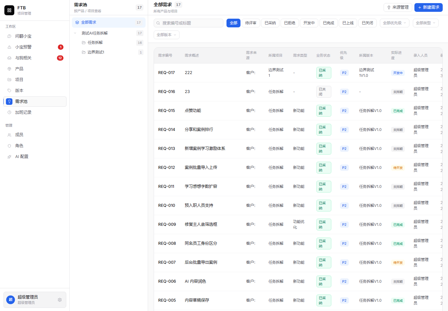The width and height of the screenshot is (448, 311).
Task: Click requirement title 点赞功能
Action: click(x=193, y=111)
